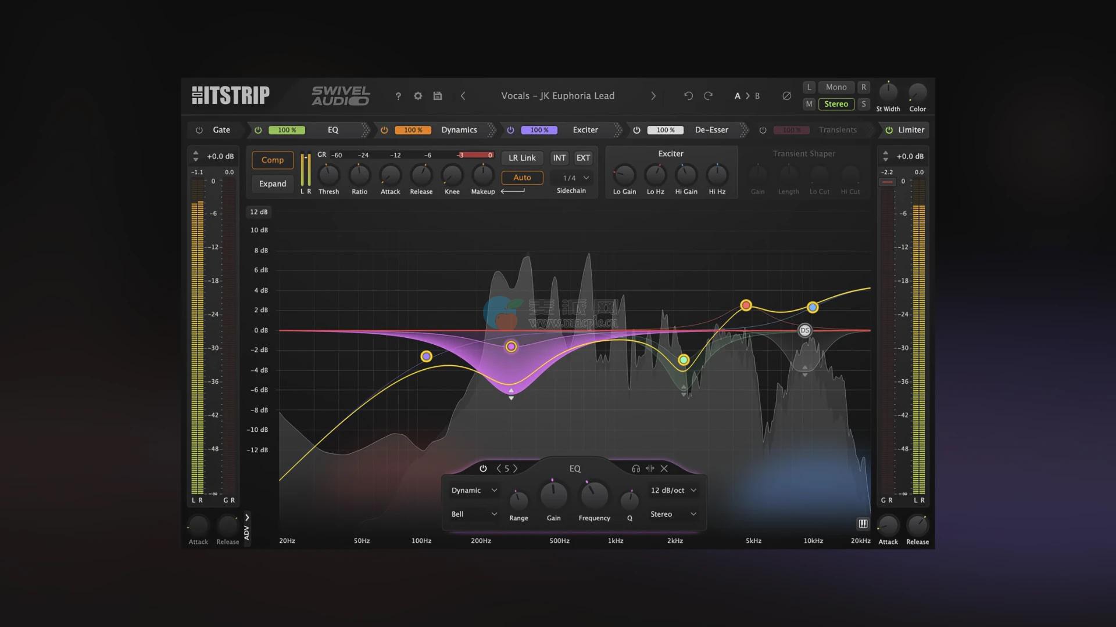
Task: Select the De-Esser module tab
Action: 711,130
